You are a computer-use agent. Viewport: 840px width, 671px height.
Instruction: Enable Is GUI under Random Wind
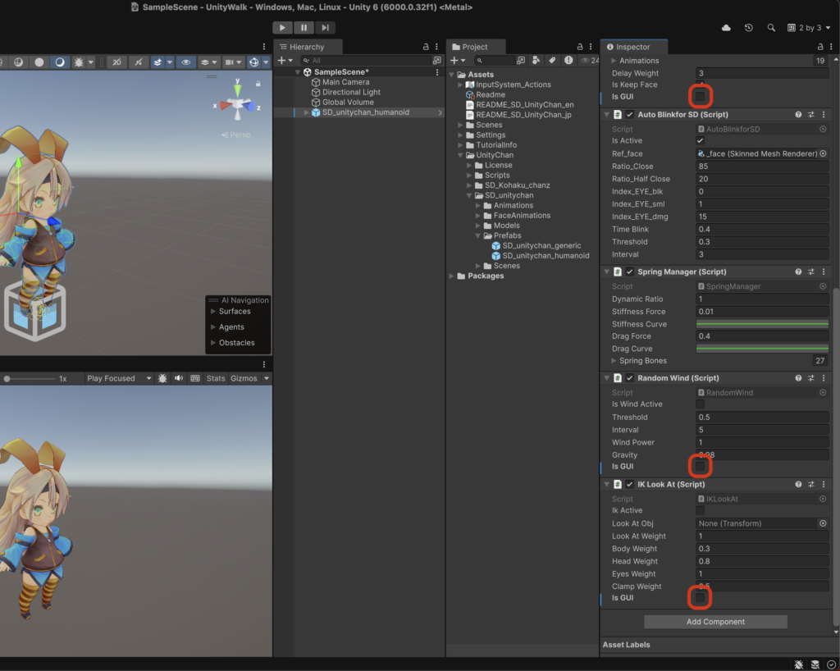click(700, 467)
